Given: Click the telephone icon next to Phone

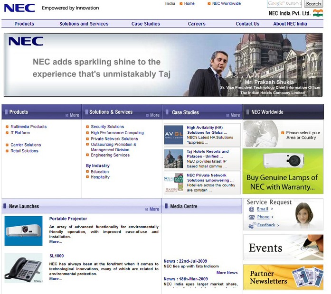Looking at the screenshot, I should click(252, 217).
